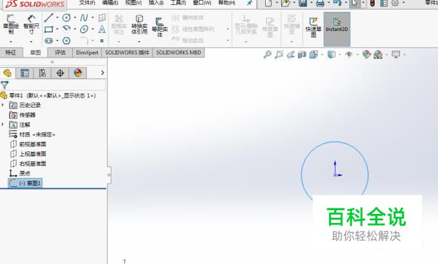The image size is (438, 264).
Task: Click the Print icon
Action: click(x=320, y=3)
